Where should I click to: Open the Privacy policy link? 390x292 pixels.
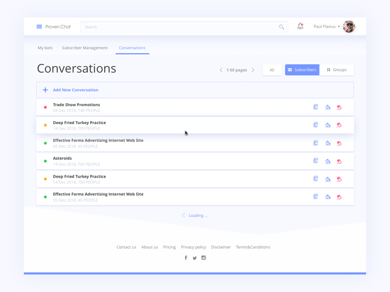click(x=194, y=247)
